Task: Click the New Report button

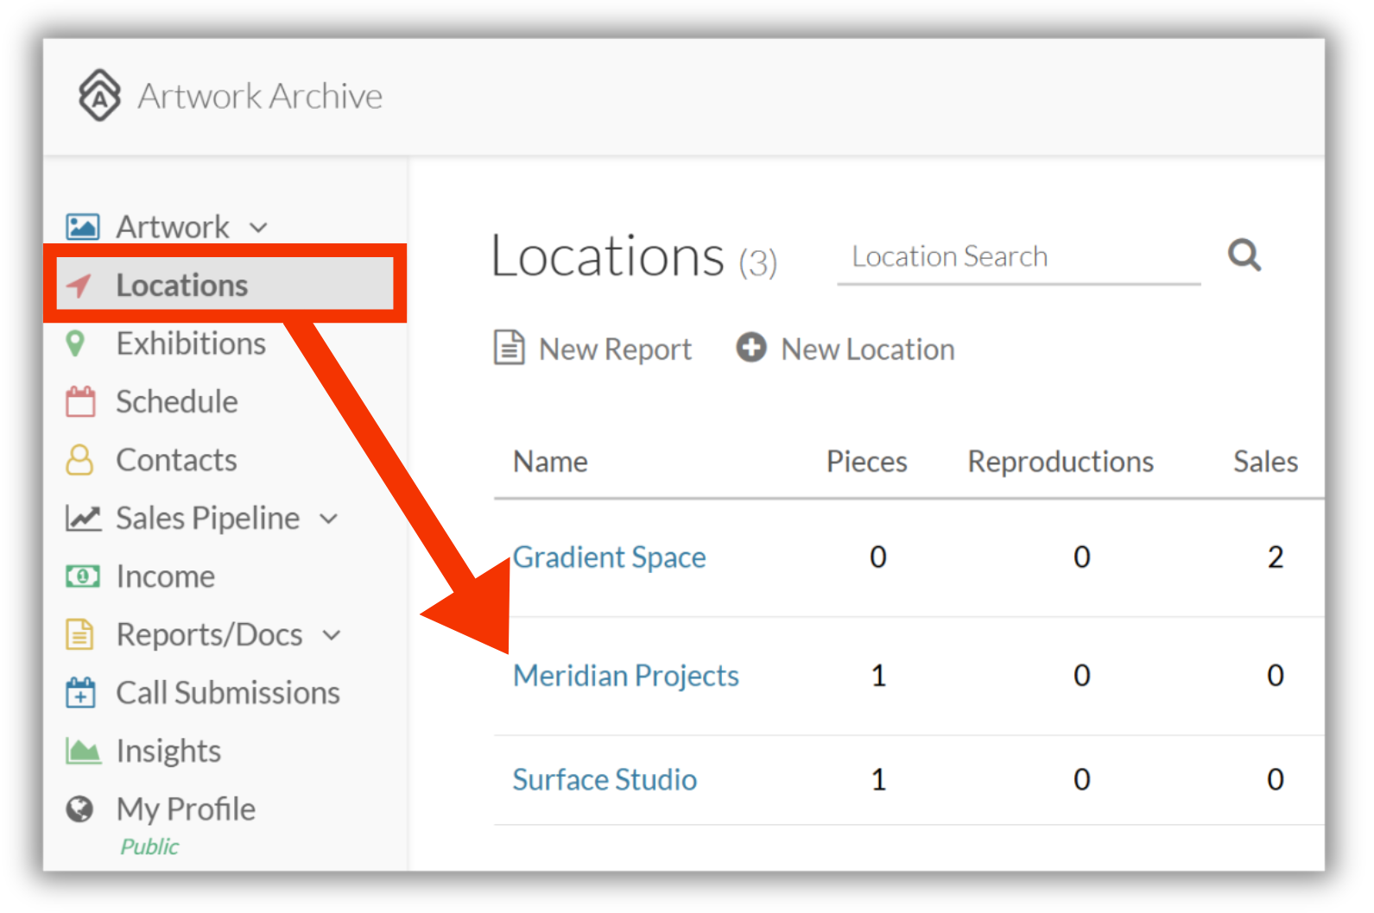Action: pos(592,348)
